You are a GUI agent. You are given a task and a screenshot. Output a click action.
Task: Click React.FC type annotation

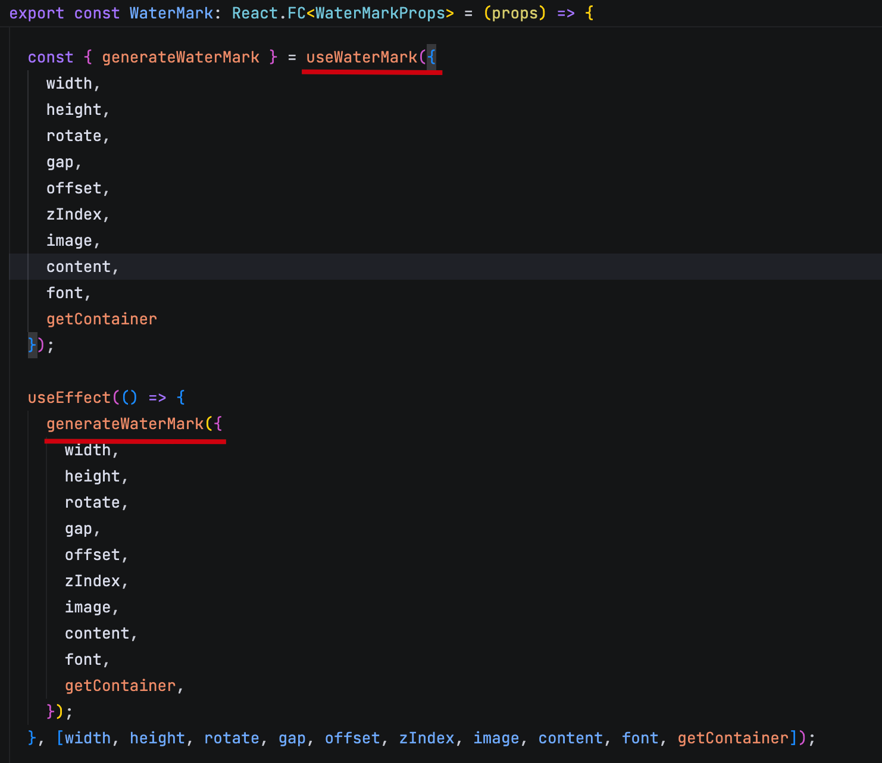[x=268, y=13]
